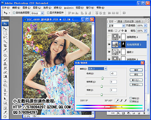Expand the 编辑 color range dropdown
151x120 pixels.
(97, 69)
